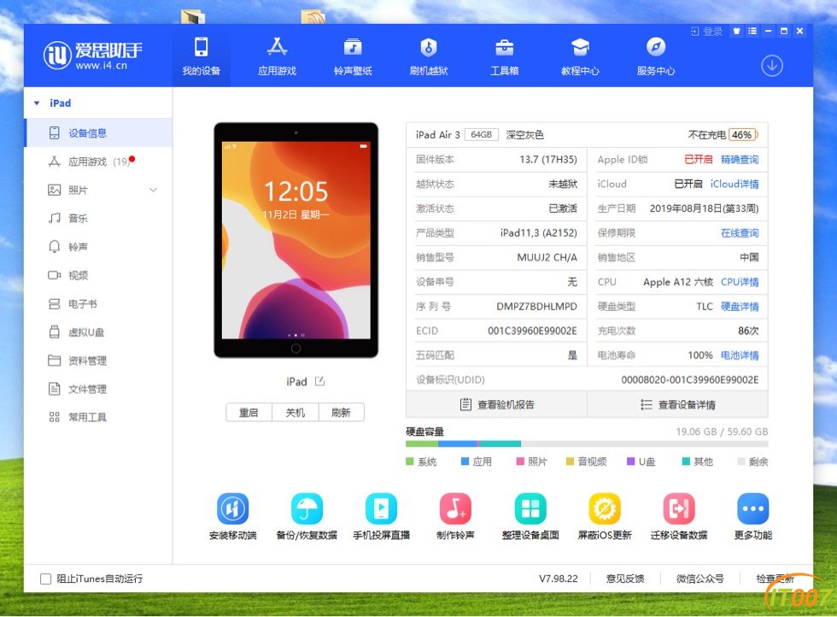Image resolution: width=837 pixels, height=617 pixels.
Task: Select 铃声 in the sidebar
Action: pyautogui.click(x=99, y=247)
